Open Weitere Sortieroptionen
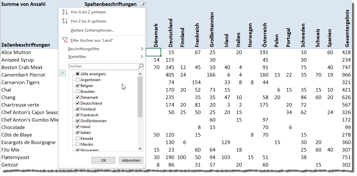This screenshot has width=357, height=176. pyautogui.click(x=92, y=30)
